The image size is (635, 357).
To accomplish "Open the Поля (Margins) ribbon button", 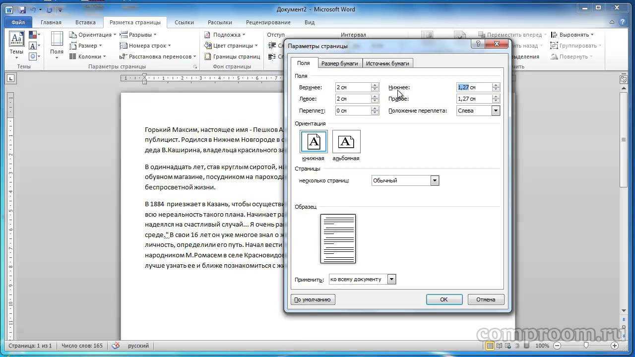I will pos(57,46).
